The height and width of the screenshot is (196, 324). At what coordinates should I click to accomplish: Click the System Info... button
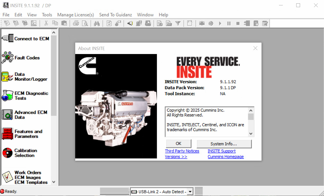(x=224, y=144)
